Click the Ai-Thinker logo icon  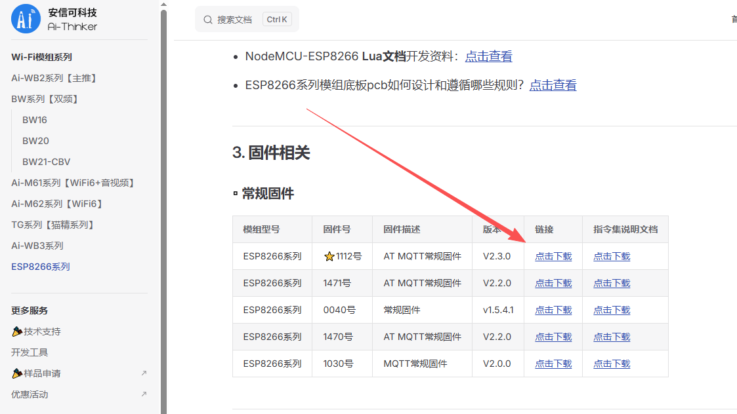26,19
